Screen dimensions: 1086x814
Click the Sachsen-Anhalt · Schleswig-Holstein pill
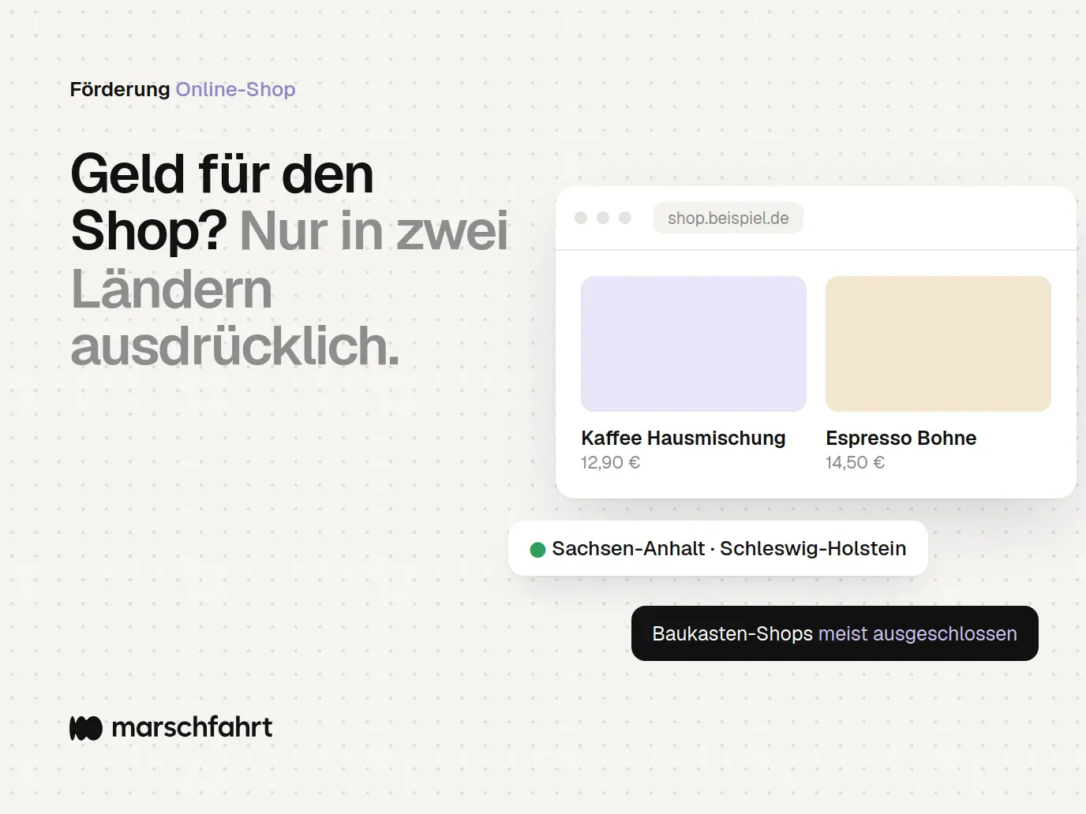point(718,548)
